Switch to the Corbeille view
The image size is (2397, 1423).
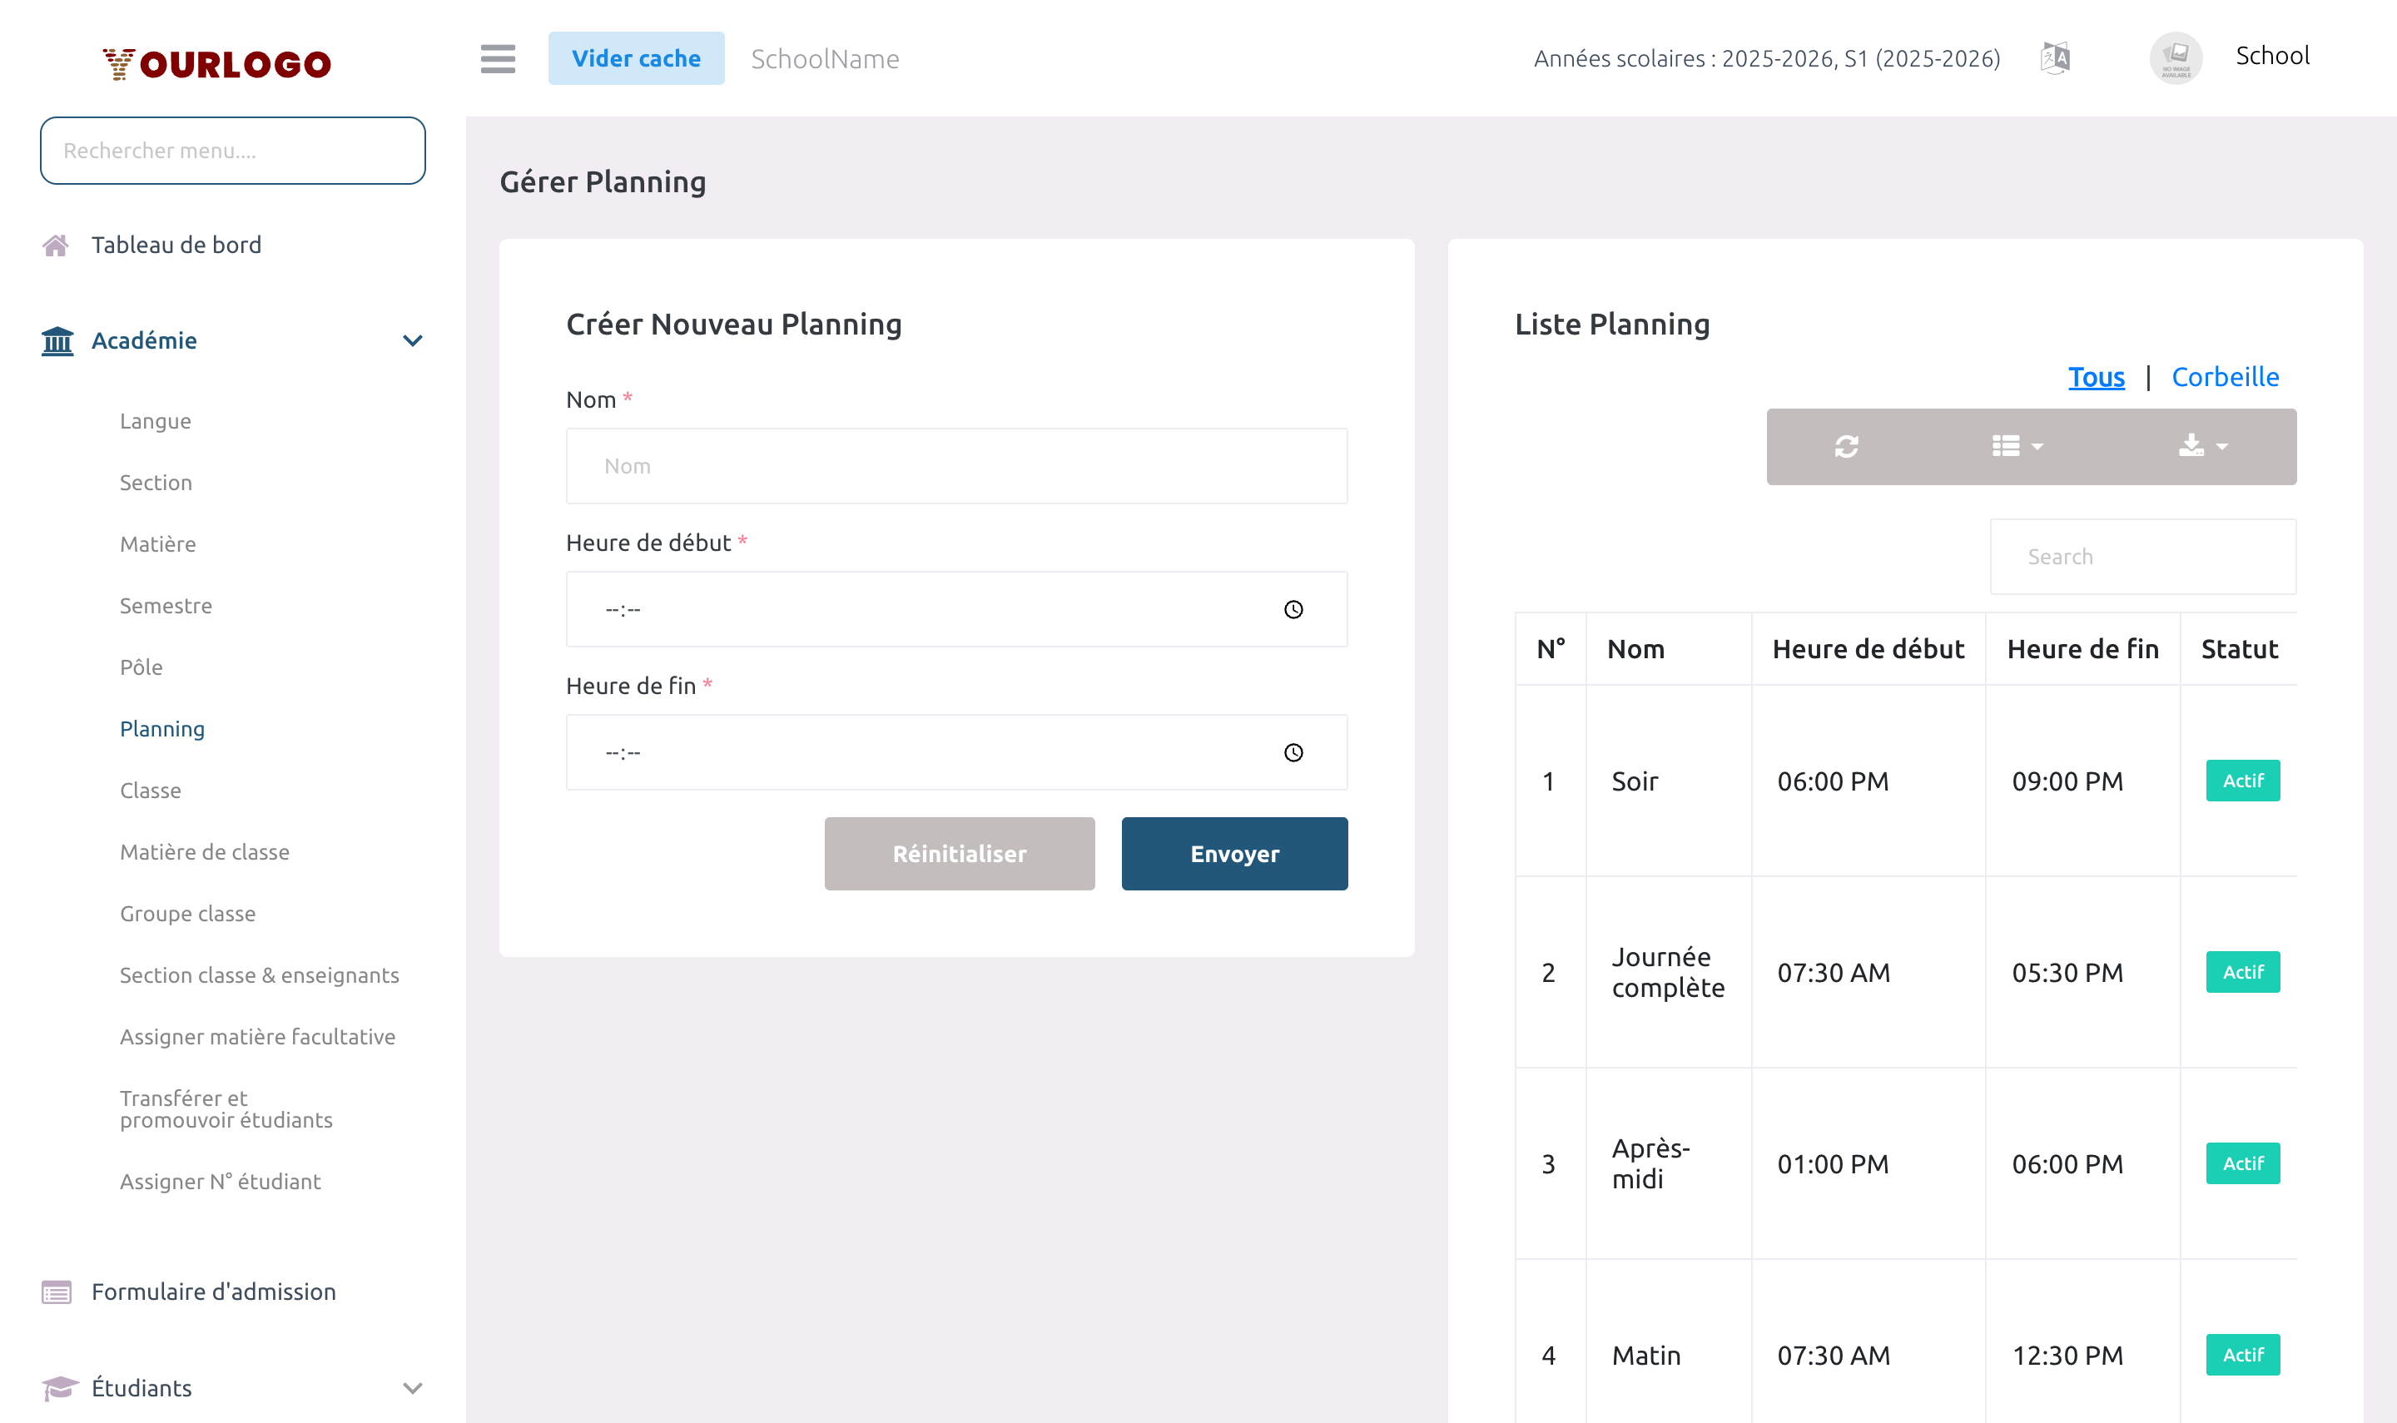click(2226, 376)
